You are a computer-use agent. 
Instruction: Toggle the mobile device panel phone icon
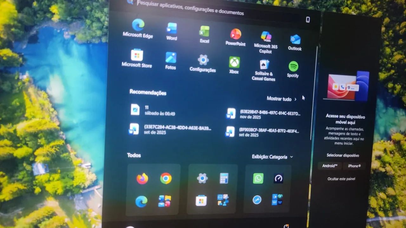click(x=308, y=20)
